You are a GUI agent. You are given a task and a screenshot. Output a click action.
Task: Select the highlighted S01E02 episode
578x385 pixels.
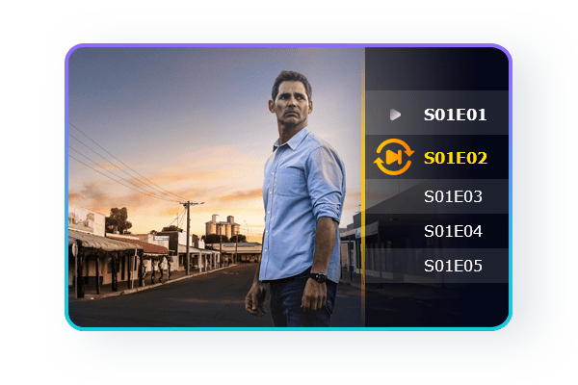click(x=436, y=157)
